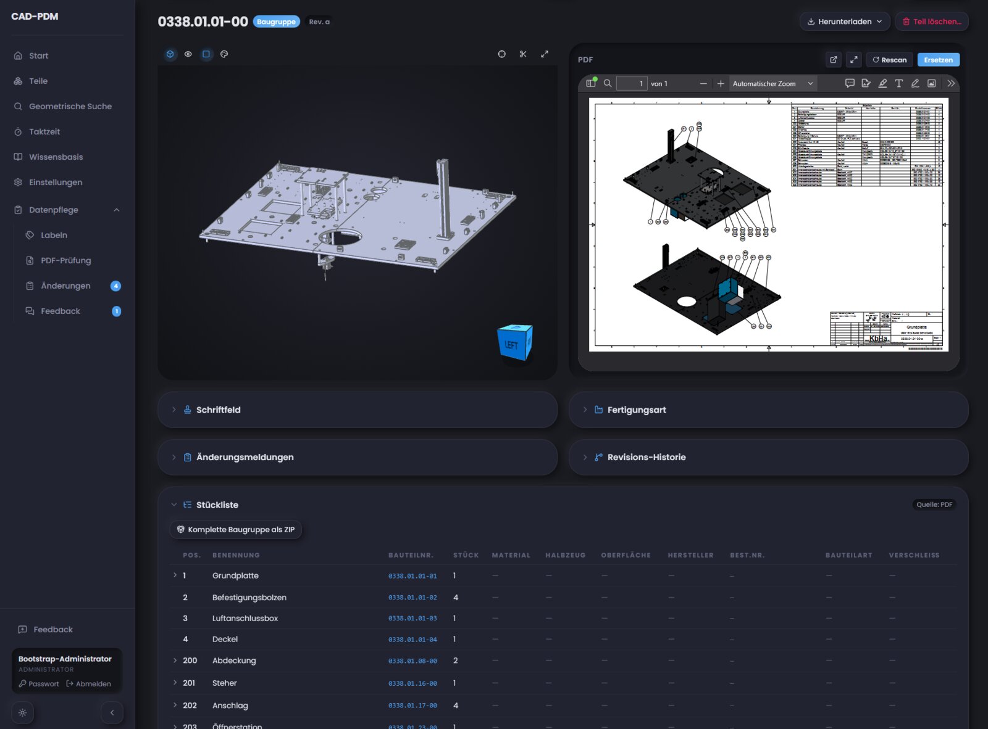Expand the 3D viewer to fullscreen
The height and width of the screenshot is (729, 988).
click(x=545, y=54)
